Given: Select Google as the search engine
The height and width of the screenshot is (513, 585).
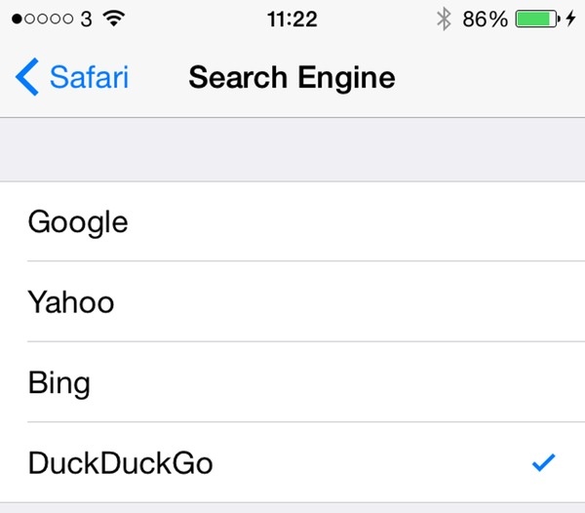Looking at the screenshot, I should (78, 221).
